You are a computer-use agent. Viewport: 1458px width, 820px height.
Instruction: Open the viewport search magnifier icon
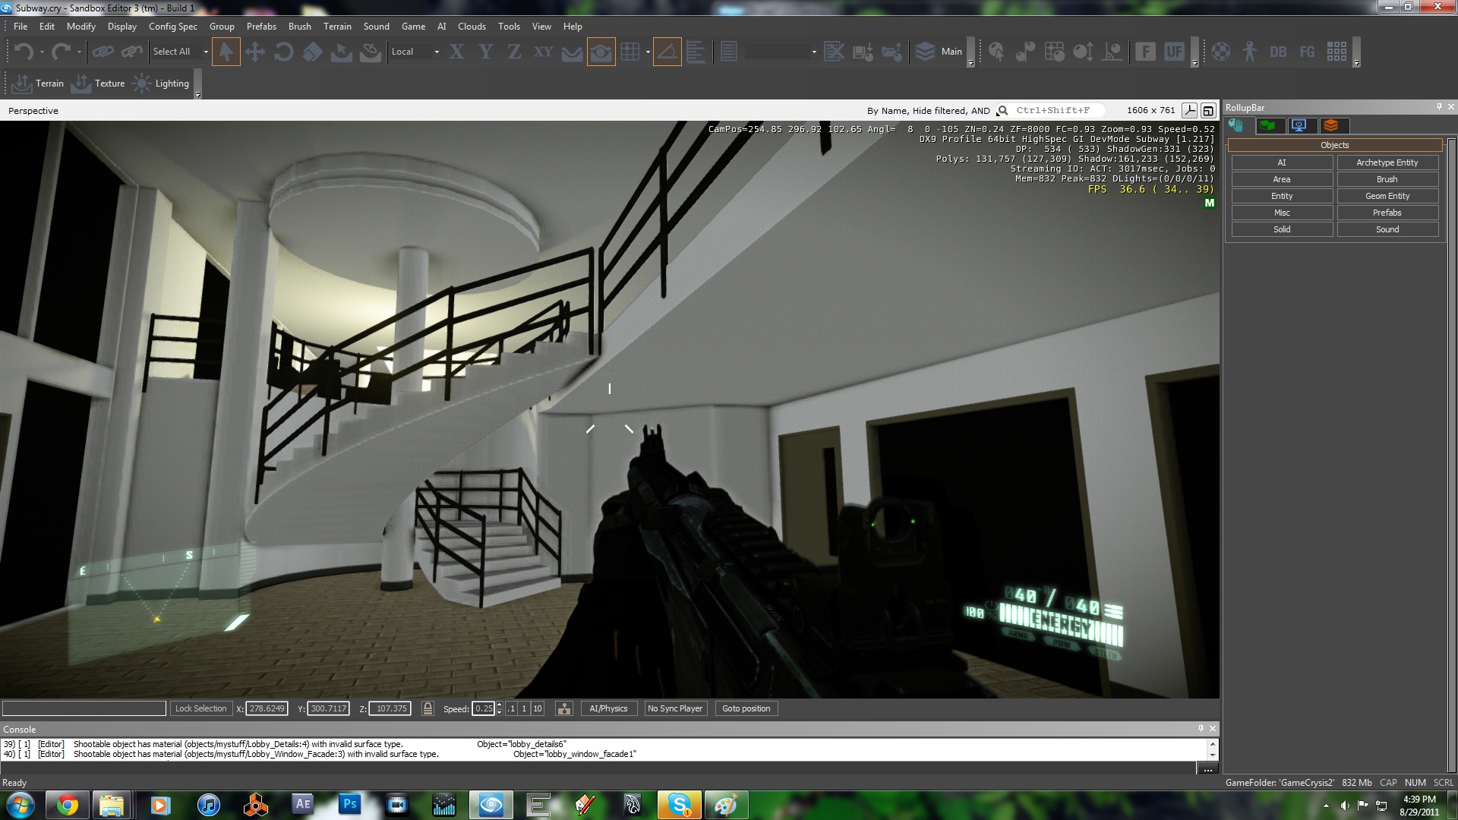point(1002,111)
